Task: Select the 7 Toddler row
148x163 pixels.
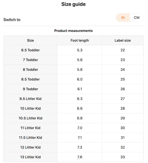Action: 74,60
